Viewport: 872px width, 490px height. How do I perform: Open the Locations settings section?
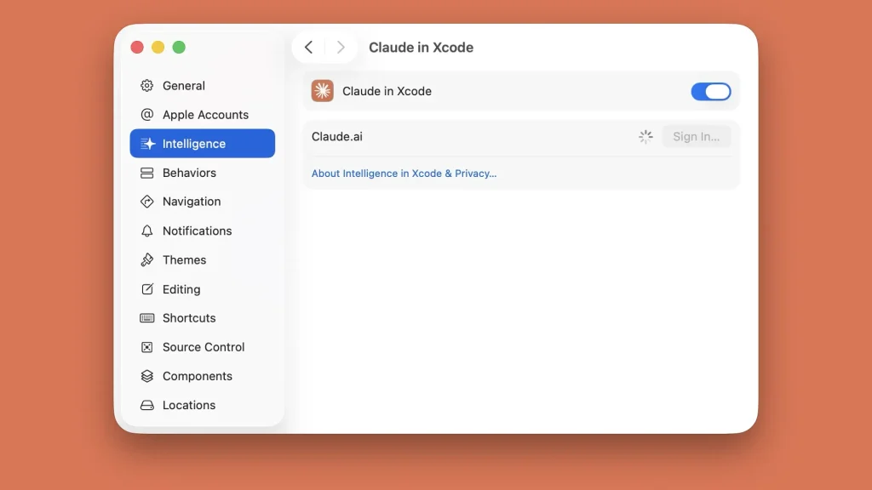(188, 405)
